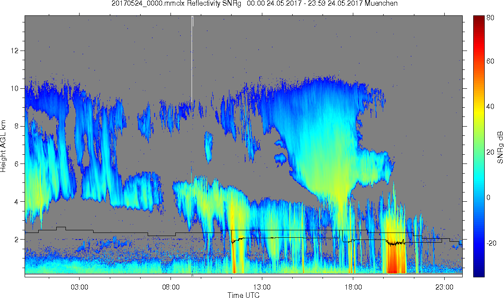Click the 'Time UTC' axis label

[243, 295]
